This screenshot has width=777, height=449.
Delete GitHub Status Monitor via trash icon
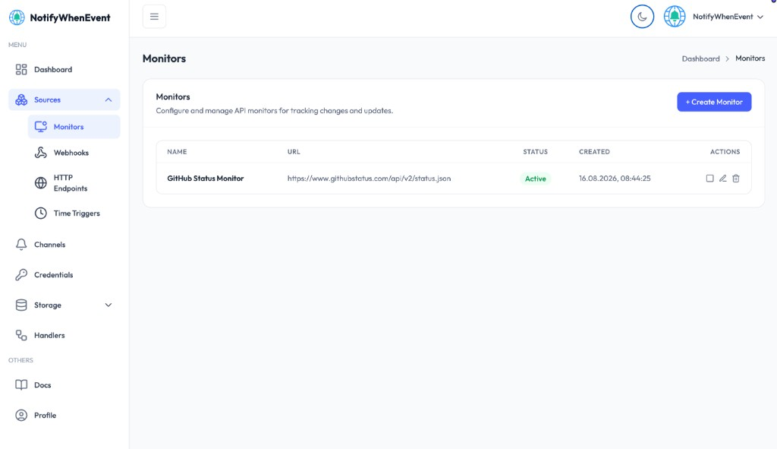[x=736, y=178]
